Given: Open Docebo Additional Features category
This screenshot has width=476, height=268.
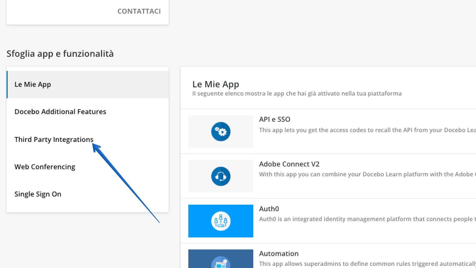Looking at the screenshot, I should coord(60,112).
